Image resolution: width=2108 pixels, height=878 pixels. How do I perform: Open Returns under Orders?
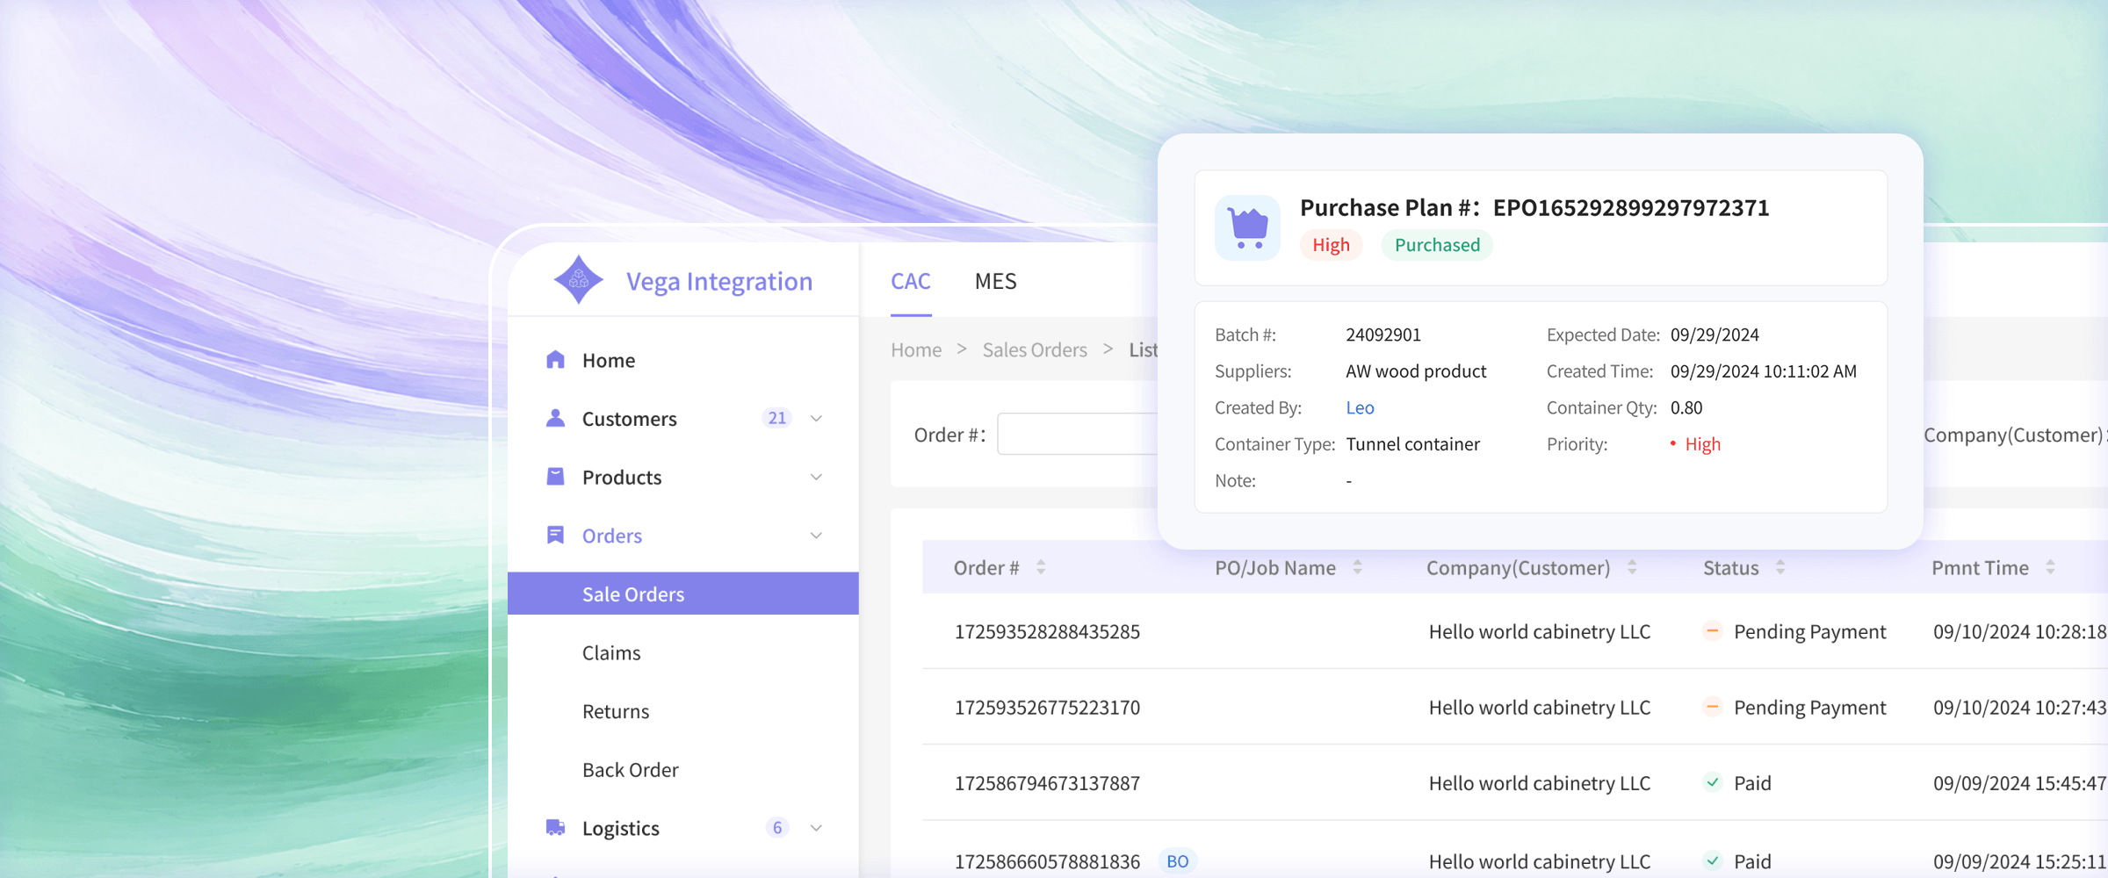616,711
